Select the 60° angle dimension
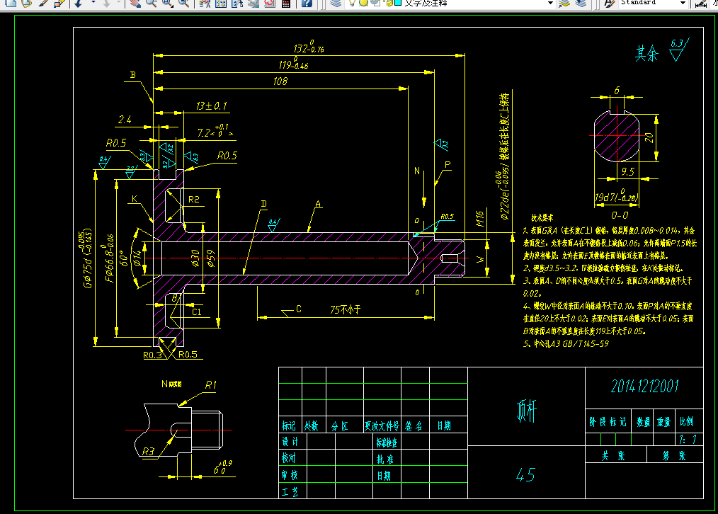Viewport: 718px width, 514px height. tap(124, 258)
